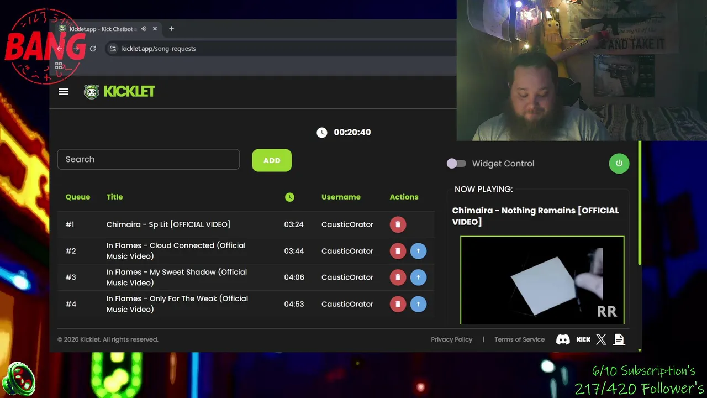Viewport: 707px width, 398px height.
Task: Click the right panel vertical scrollbar
Action: click(x=640, y=202)
